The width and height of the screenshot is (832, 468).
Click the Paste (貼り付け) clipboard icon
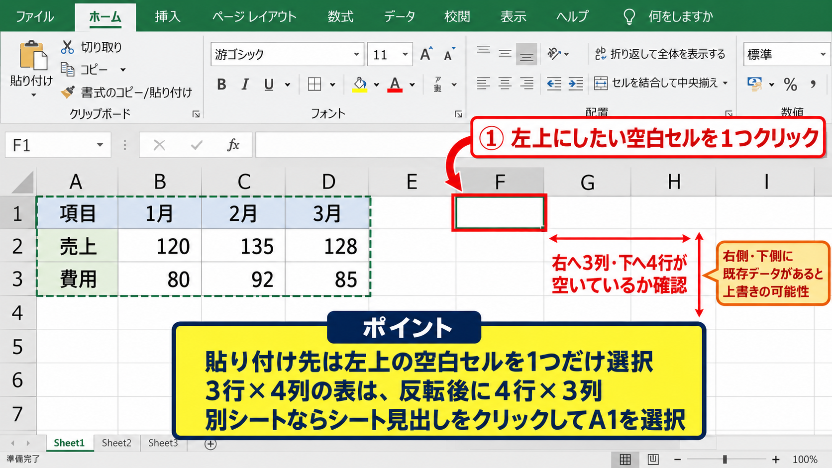(x=33, y=55)
